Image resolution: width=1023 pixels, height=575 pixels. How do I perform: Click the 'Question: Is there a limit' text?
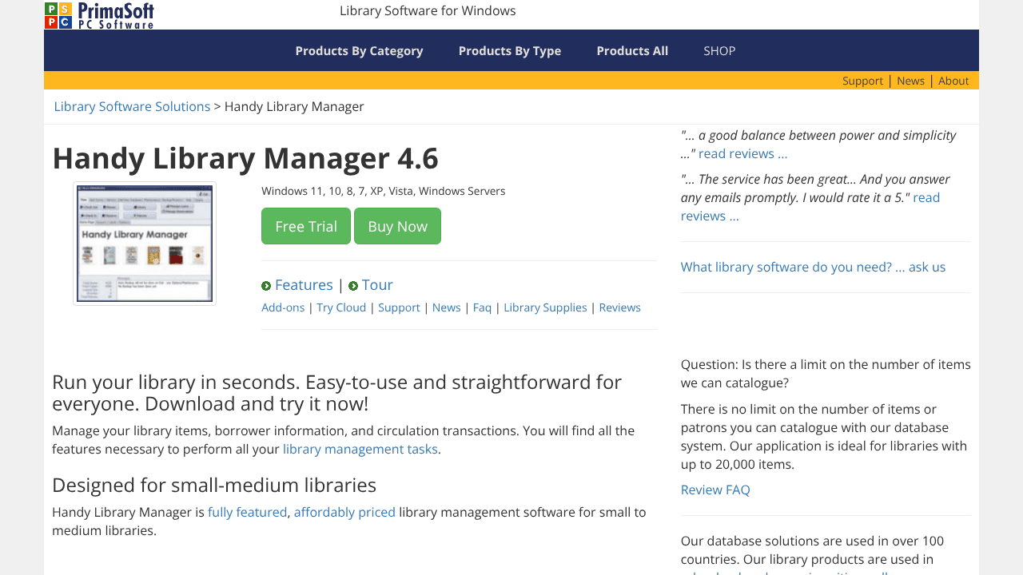826,374
